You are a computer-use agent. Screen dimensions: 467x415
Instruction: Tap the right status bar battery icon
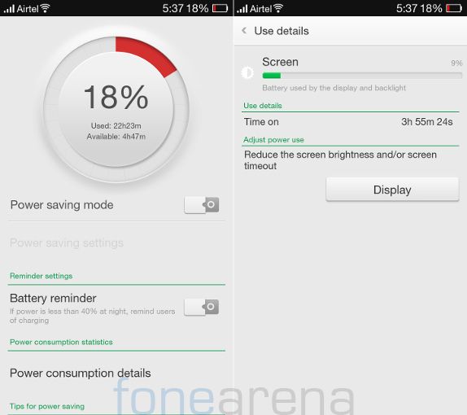454,8
